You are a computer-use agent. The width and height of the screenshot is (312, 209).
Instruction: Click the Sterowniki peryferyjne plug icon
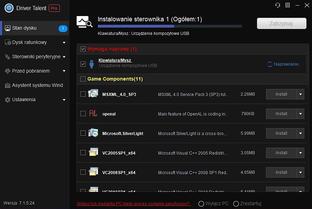tap(8, 57)
